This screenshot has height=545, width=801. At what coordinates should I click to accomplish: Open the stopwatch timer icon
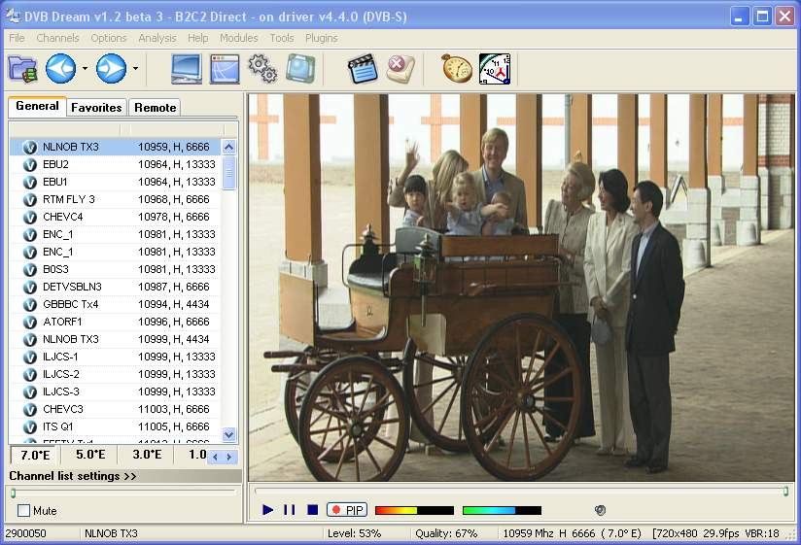point(456,69)
